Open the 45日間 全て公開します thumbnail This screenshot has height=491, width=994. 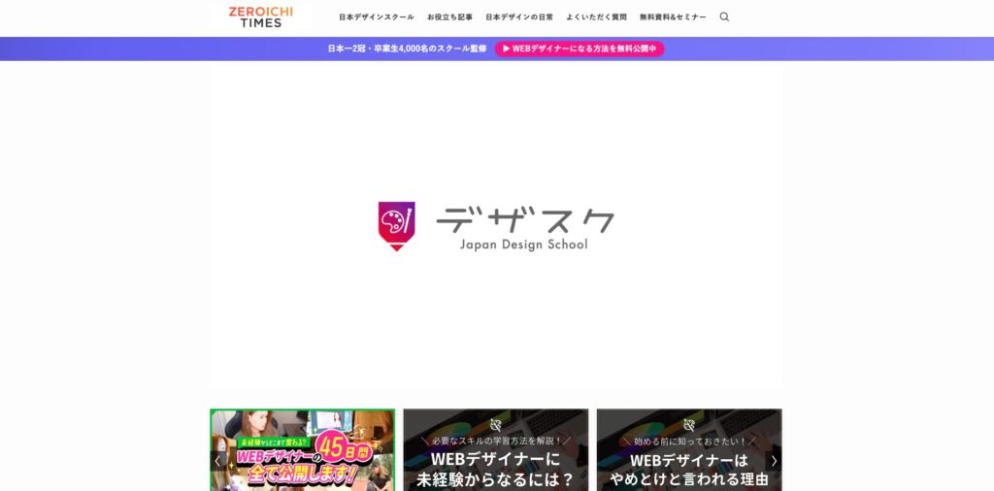(x=303, y=450)
